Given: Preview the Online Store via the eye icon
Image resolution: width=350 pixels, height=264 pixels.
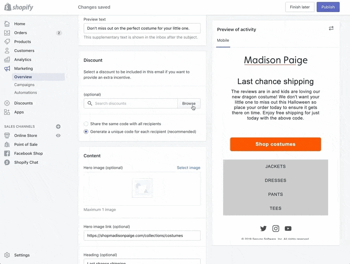Looking at the screenshot, I should [x=58, y=135].
